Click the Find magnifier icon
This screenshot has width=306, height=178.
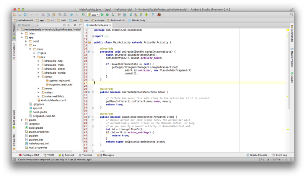[60, 15]
